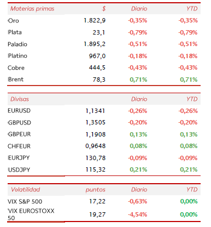Click Brent daily change 0,71%
Screen dimensions: 211x227
tap(138, 80)
